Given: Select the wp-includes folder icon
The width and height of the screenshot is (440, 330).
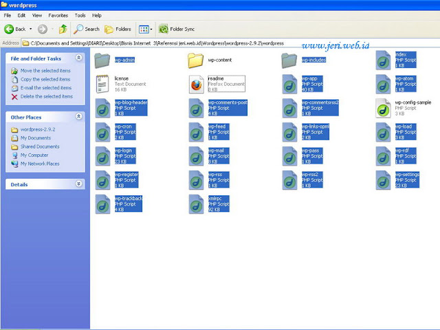Looking at the screenshot, I should [289, 60].
